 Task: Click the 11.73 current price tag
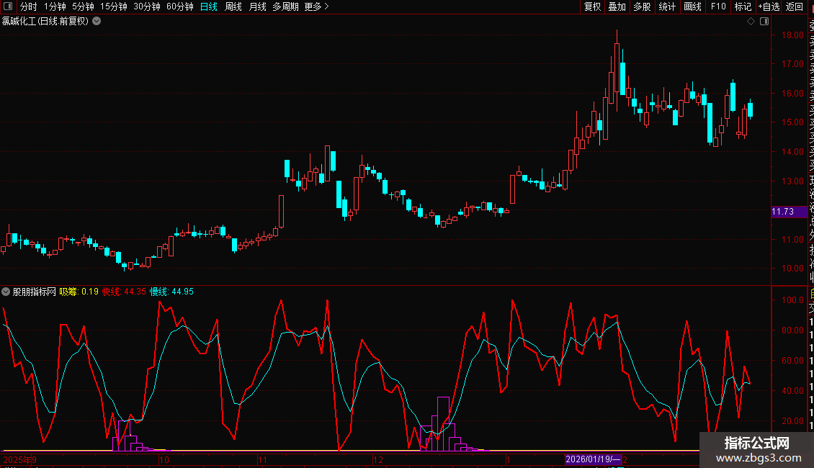(x=789, y=212)
